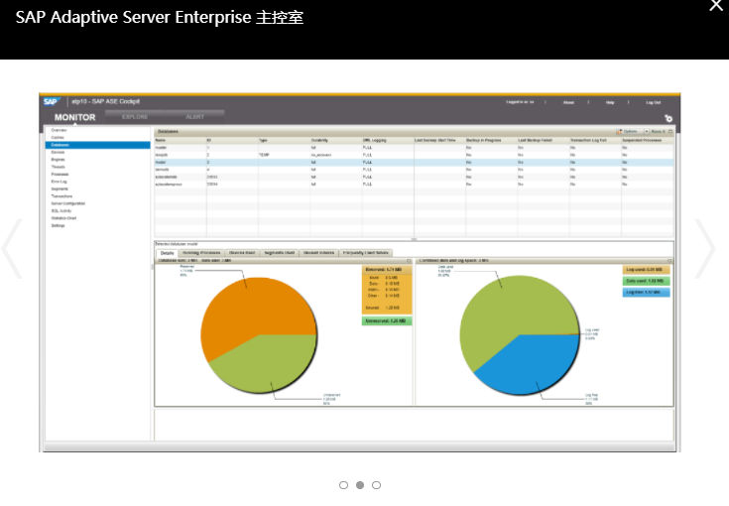This screenshot has width=729, height=506.
Task: Open Overview in the sidebar
Action: pos(60,130)
